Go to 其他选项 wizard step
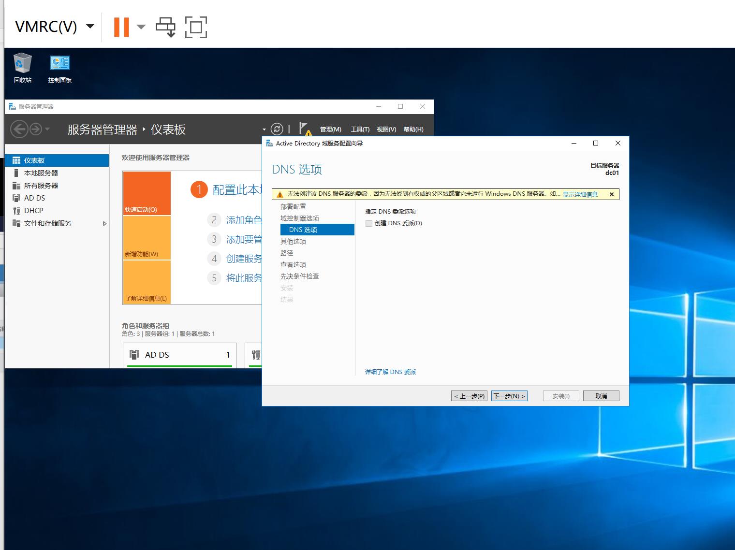735x550 pixels. [293, 241]
